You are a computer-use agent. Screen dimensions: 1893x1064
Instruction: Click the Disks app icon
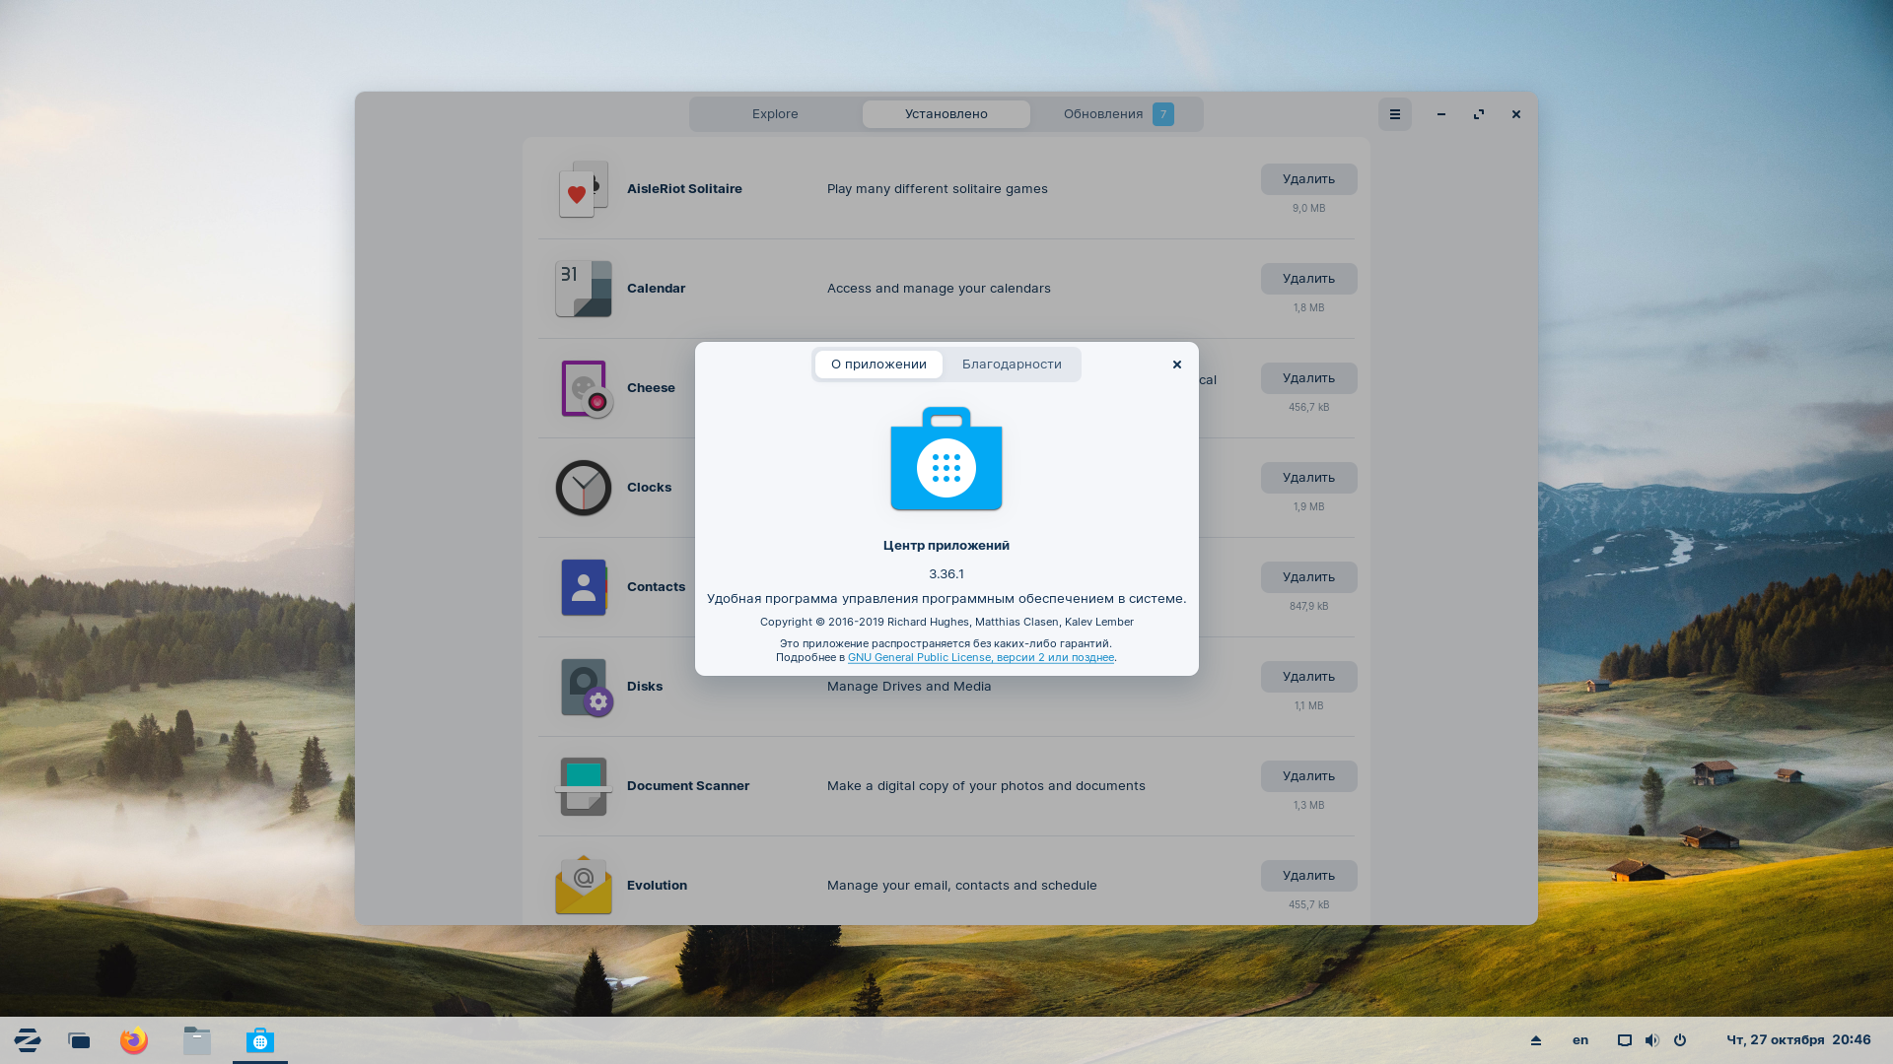(585, 687)
